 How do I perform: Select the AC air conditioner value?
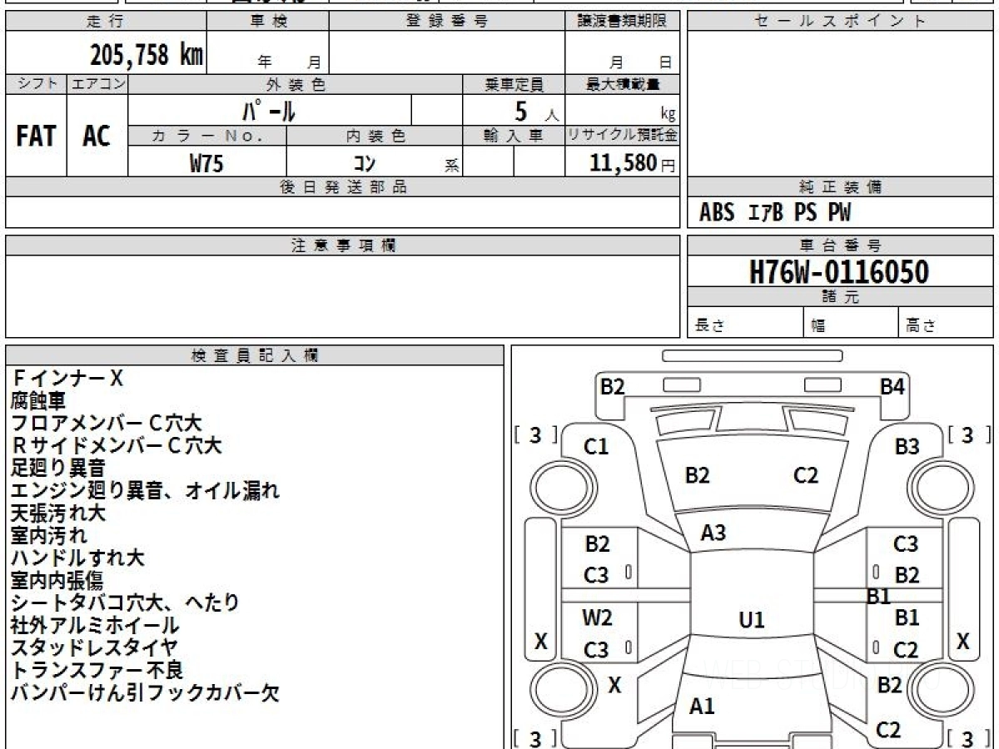(97, 136)
